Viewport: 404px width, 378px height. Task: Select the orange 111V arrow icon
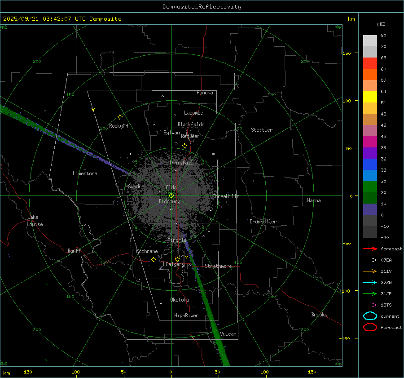tap(370, 271)
